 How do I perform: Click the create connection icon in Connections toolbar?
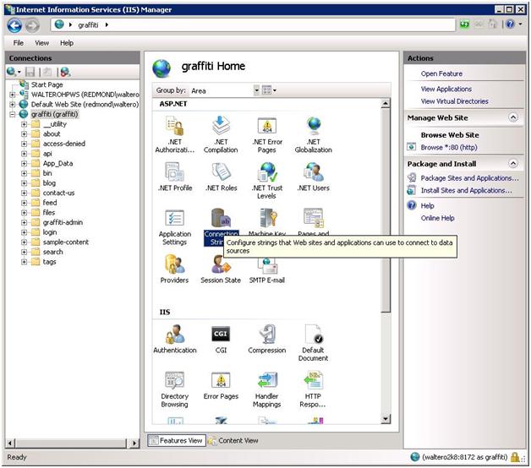[11, 72]
